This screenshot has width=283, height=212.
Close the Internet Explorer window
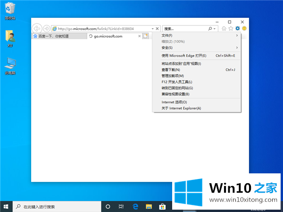tap(242, 22)
